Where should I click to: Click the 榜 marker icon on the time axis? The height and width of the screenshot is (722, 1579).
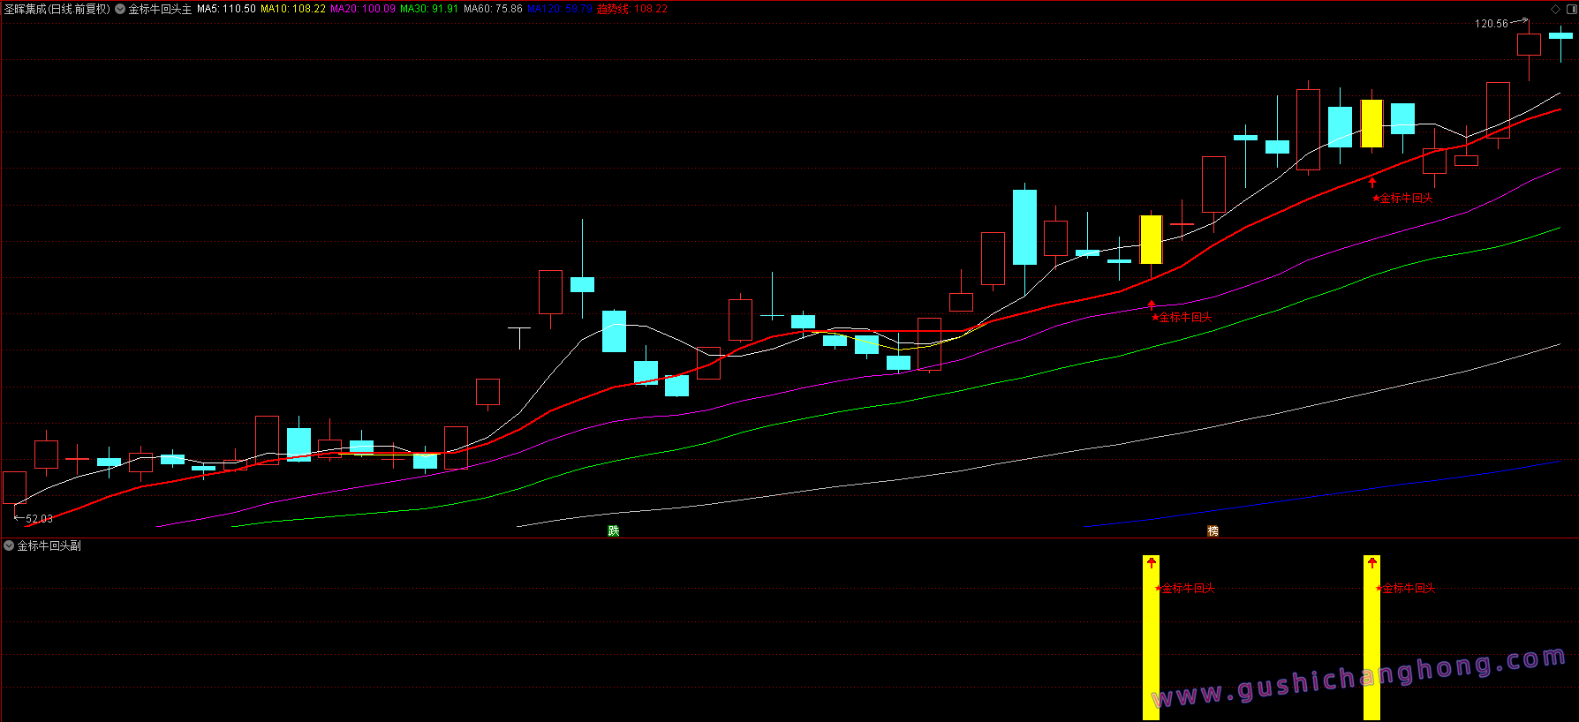(1213, 530)
